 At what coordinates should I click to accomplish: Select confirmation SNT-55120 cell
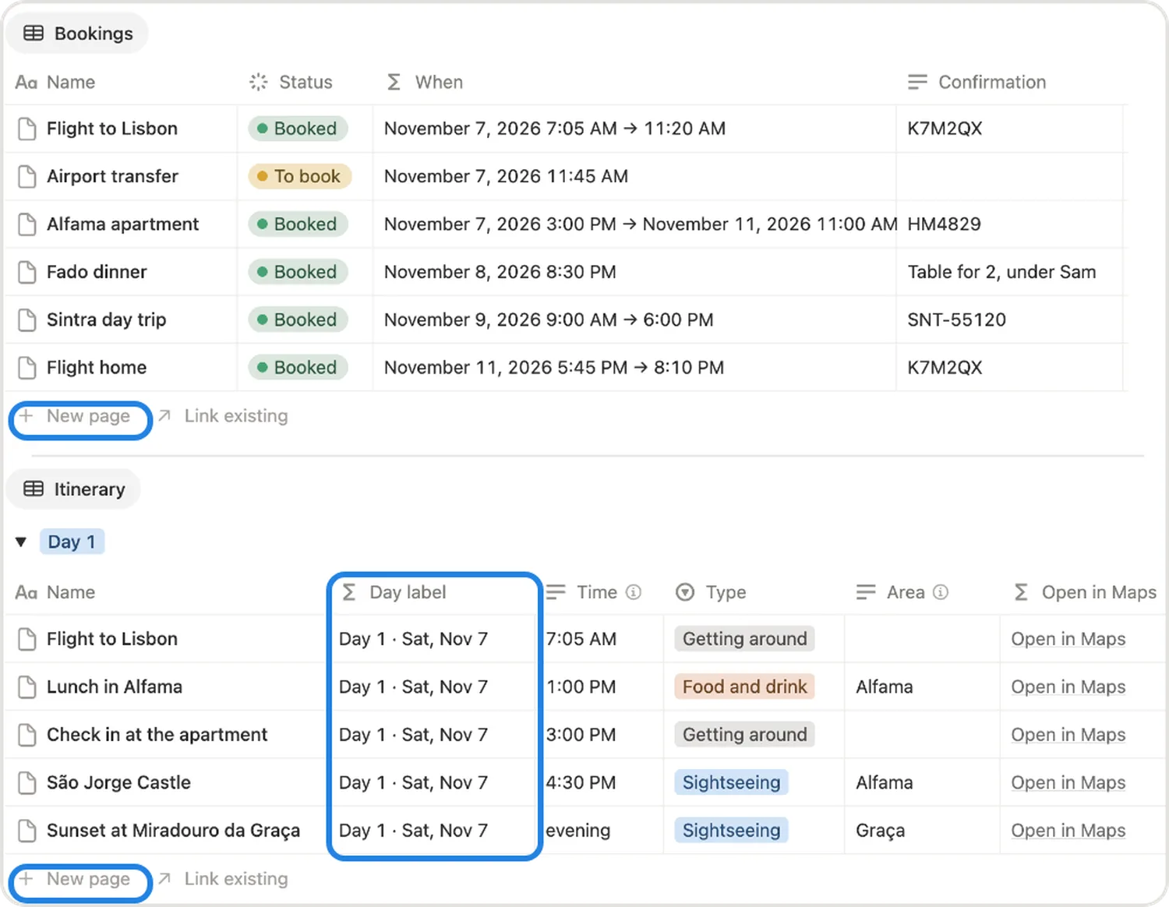point(1008,319)
